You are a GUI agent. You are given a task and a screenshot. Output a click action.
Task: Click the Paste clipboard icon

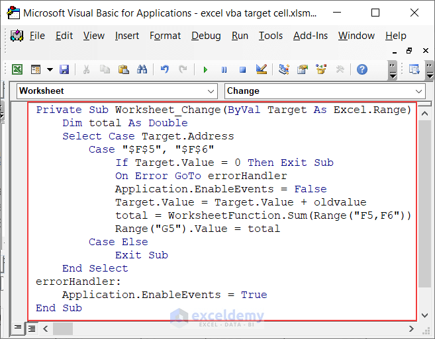click(x=123, y=69)
